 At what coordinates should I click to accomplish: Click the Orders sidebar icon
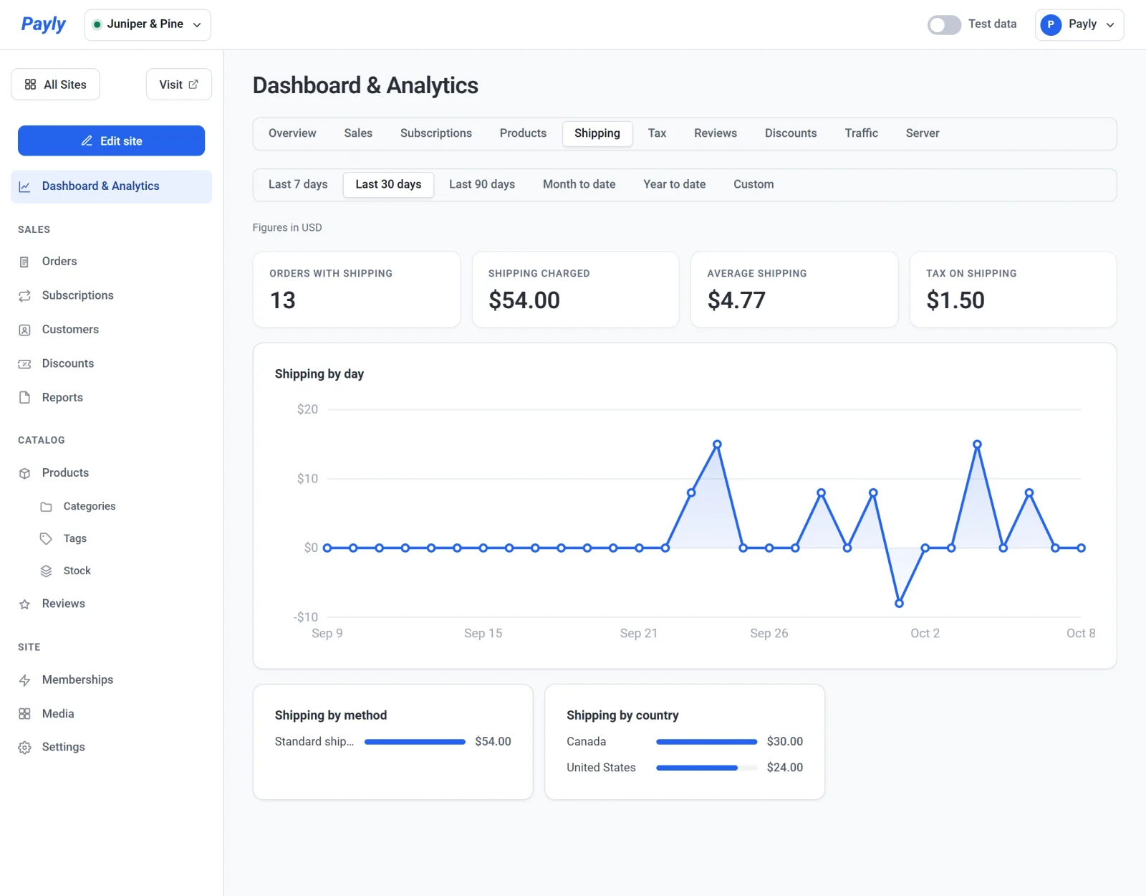(24, 262)
